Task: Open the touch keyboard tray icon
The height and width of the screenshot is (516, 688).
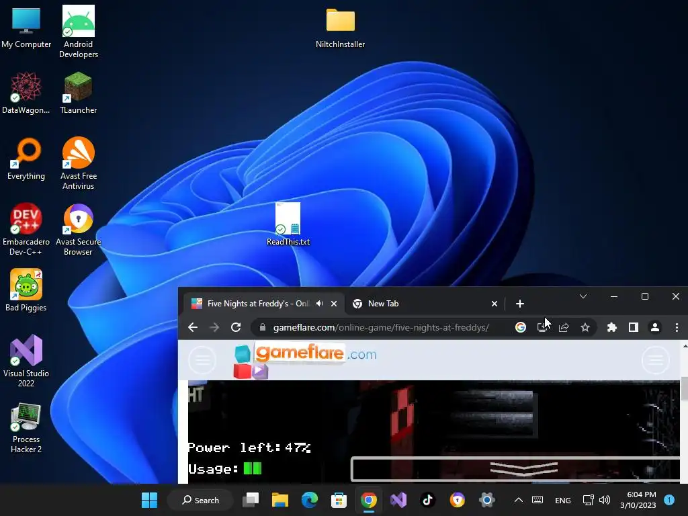Action: click(x=537, y=500)
